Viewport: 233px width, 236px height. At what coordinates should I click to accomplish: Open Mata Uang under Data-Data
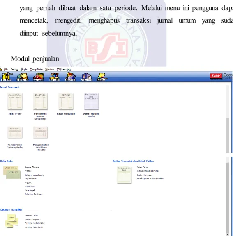[30, 186]
